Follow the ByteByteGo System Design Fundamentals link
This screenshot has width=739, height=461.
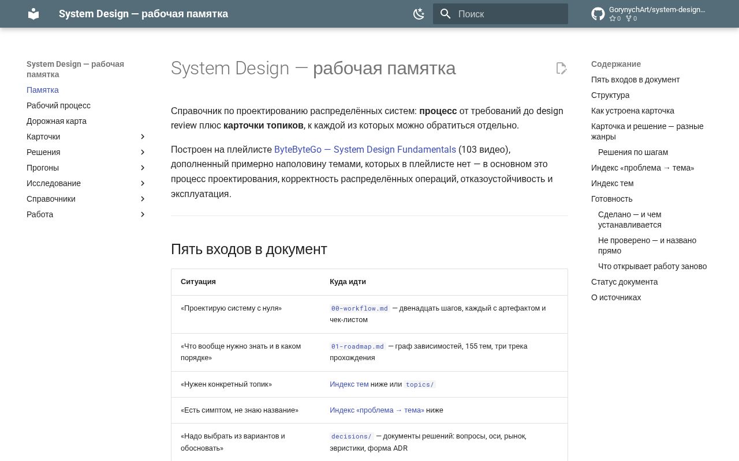365,149
